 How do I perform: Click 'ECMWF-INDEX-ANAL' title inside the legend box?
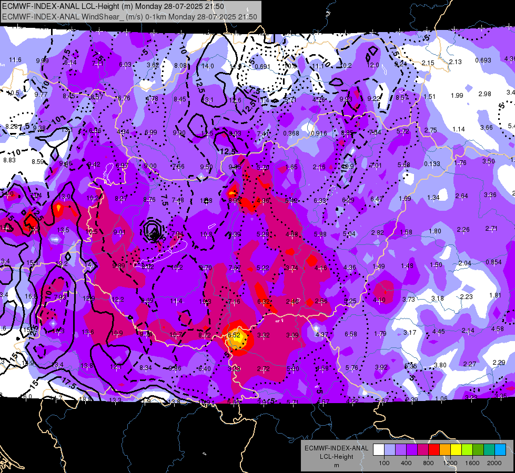(x=336, y=448)
